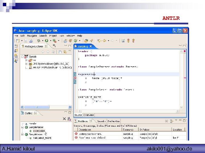205x153 pixels.
Task: Open the Navigate menu
Action: pos(32,36)
